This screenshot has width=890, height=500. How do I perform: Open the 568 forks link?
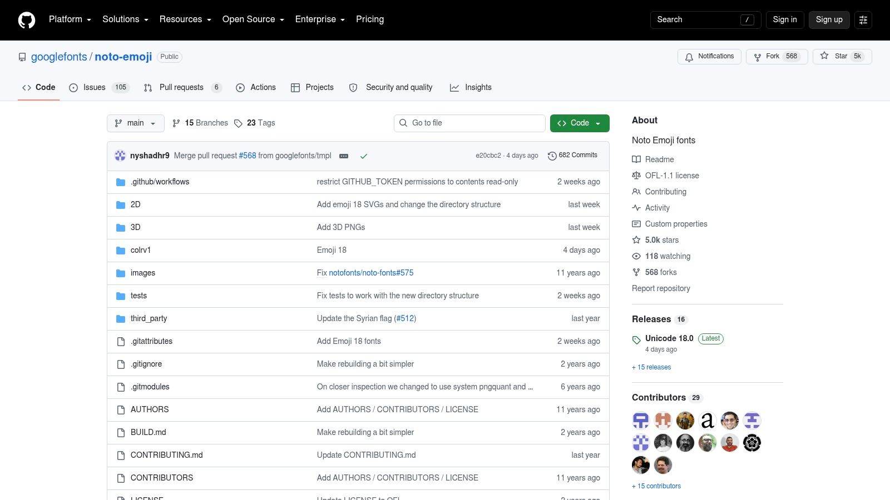(661, 273)
